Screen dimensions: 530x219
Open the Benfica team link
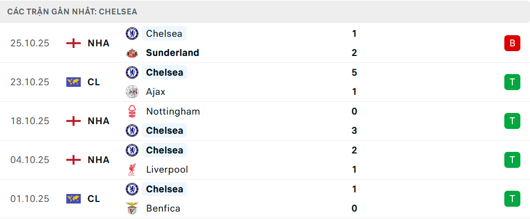click(x=163, y=208)
